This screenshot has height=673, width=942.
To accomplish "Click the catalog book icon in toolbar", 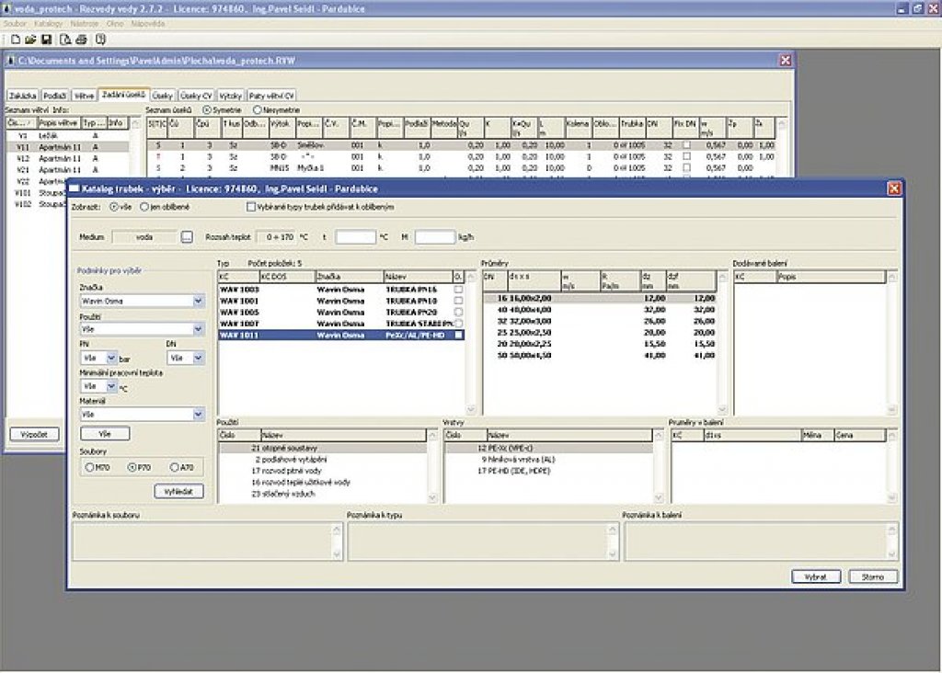I will (100, 40).
